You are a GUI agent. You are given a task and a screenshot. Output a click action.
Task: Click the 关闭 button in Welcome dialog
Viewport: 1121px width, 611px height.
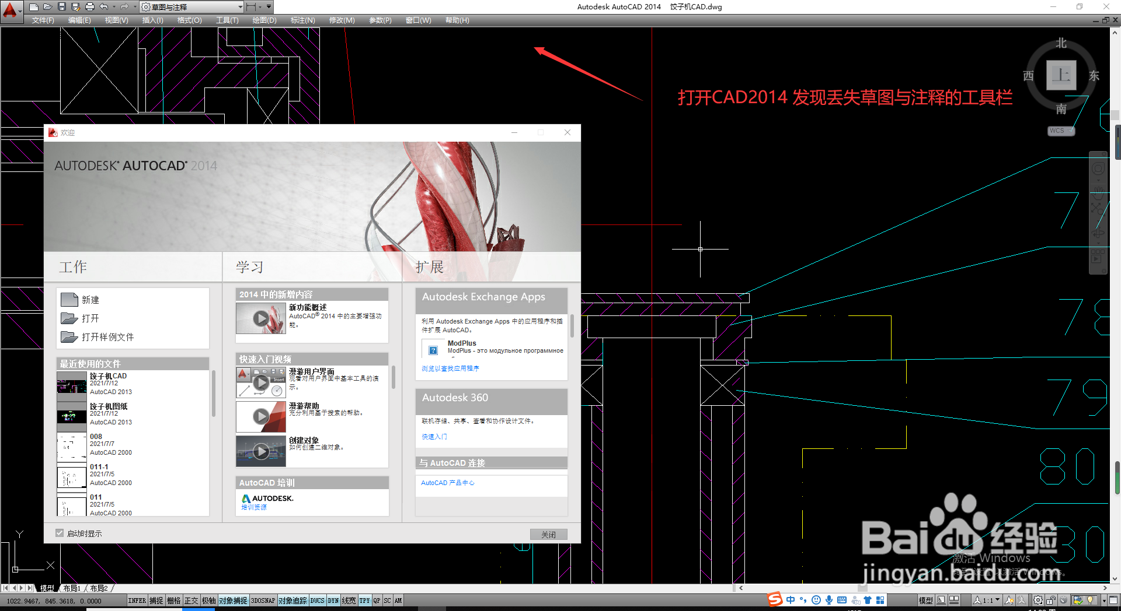pyautogui.click(x=548, y=535)
